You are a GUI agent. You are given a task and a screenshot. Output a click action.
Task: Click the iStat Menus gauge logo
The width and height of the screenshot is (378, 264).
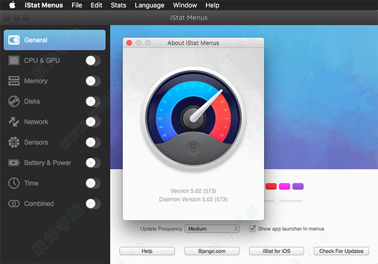[193, 119]
